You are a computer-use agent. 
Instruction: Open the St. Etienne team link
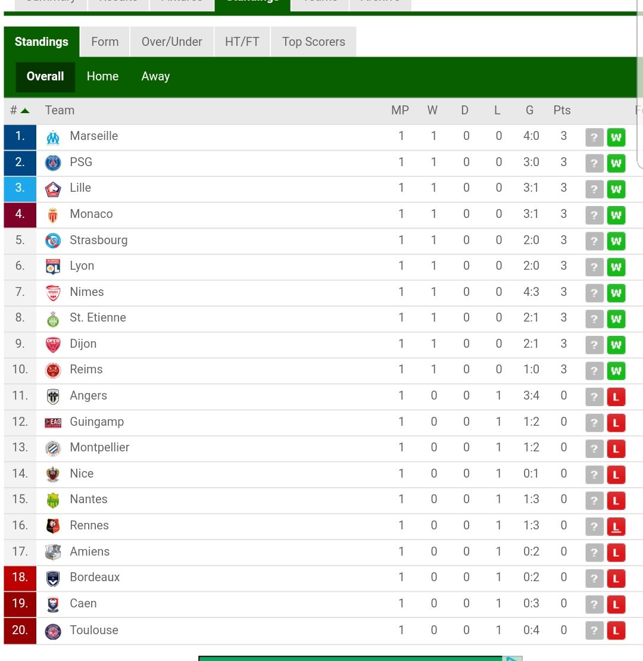point(98,317)
